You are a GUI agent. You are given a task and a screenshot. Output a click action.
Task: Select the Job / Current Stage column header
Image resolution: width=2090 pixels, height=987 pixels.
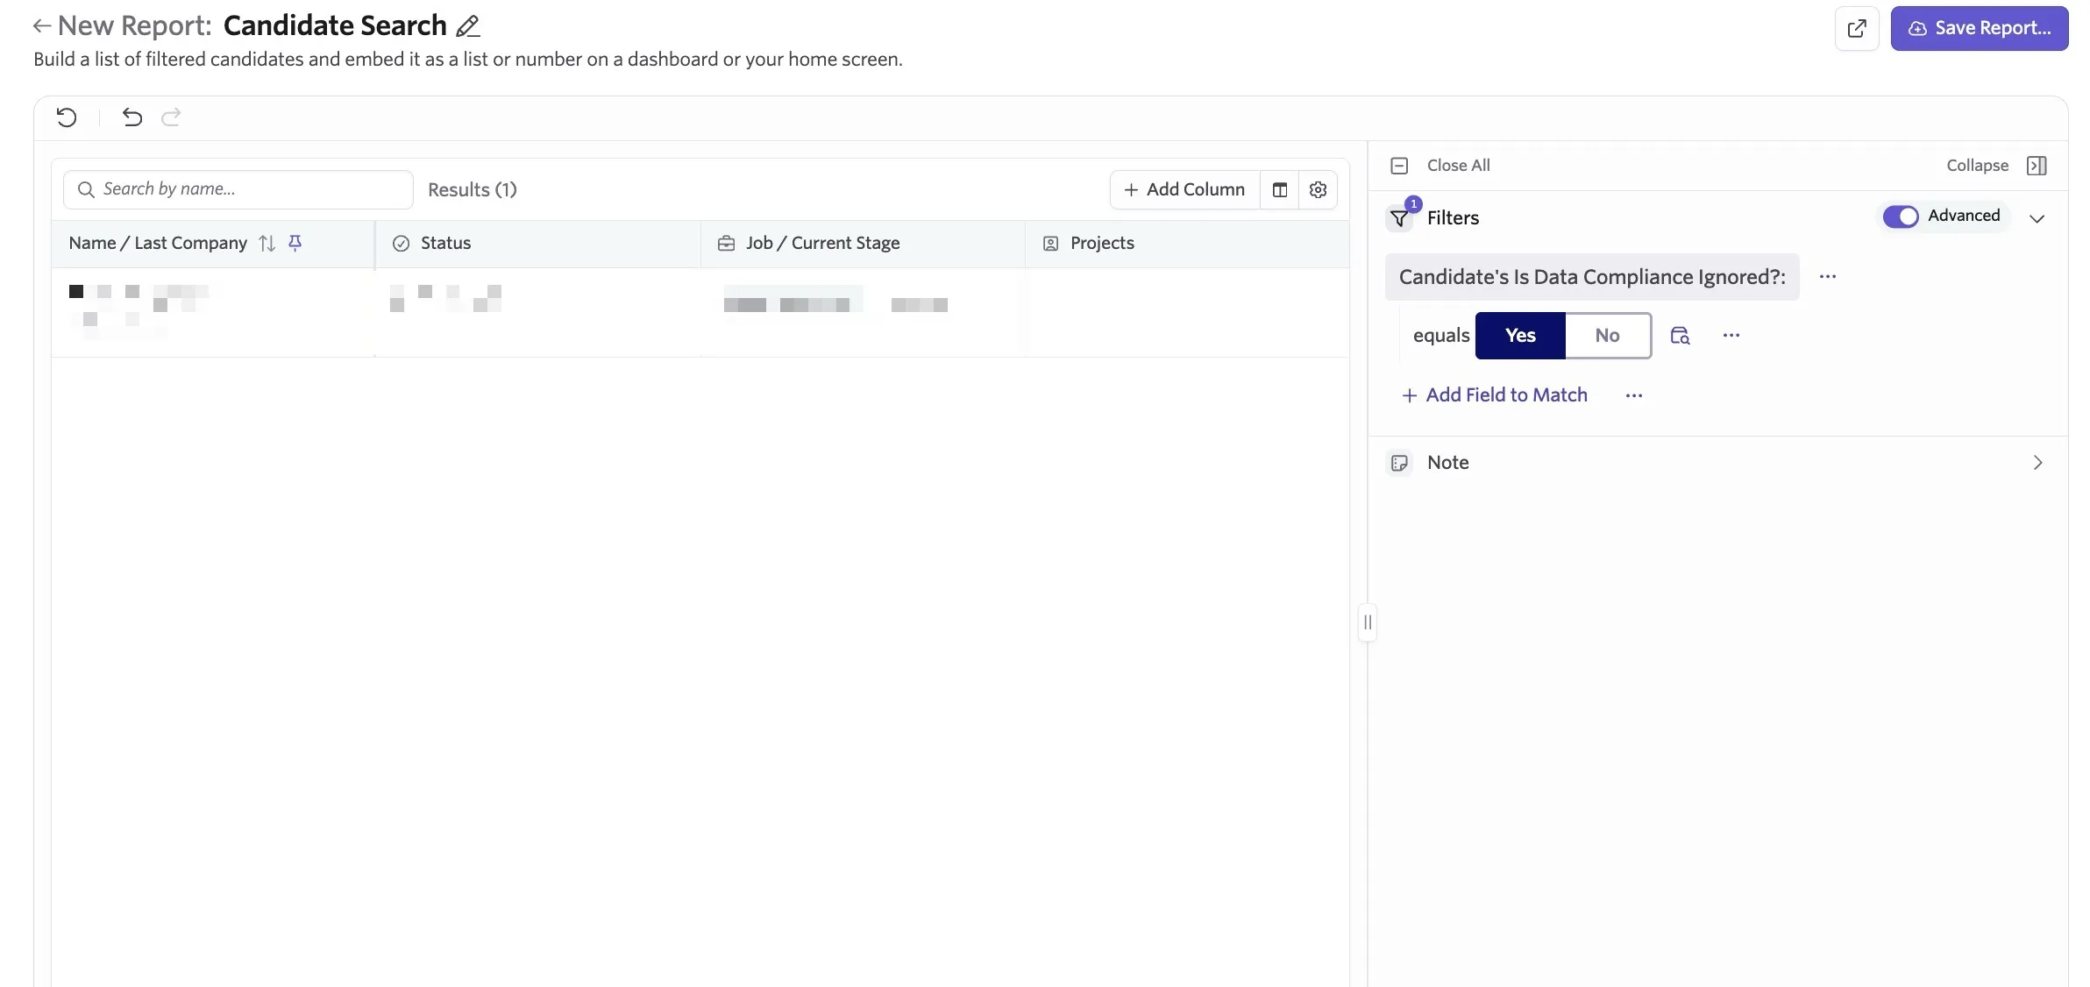[863, 244]
